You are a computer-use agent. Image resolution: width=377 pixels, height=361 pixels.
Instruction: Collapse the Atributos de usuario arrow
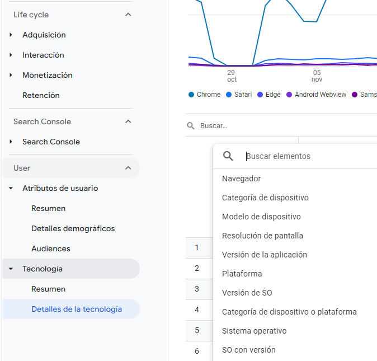coord(11,188)
